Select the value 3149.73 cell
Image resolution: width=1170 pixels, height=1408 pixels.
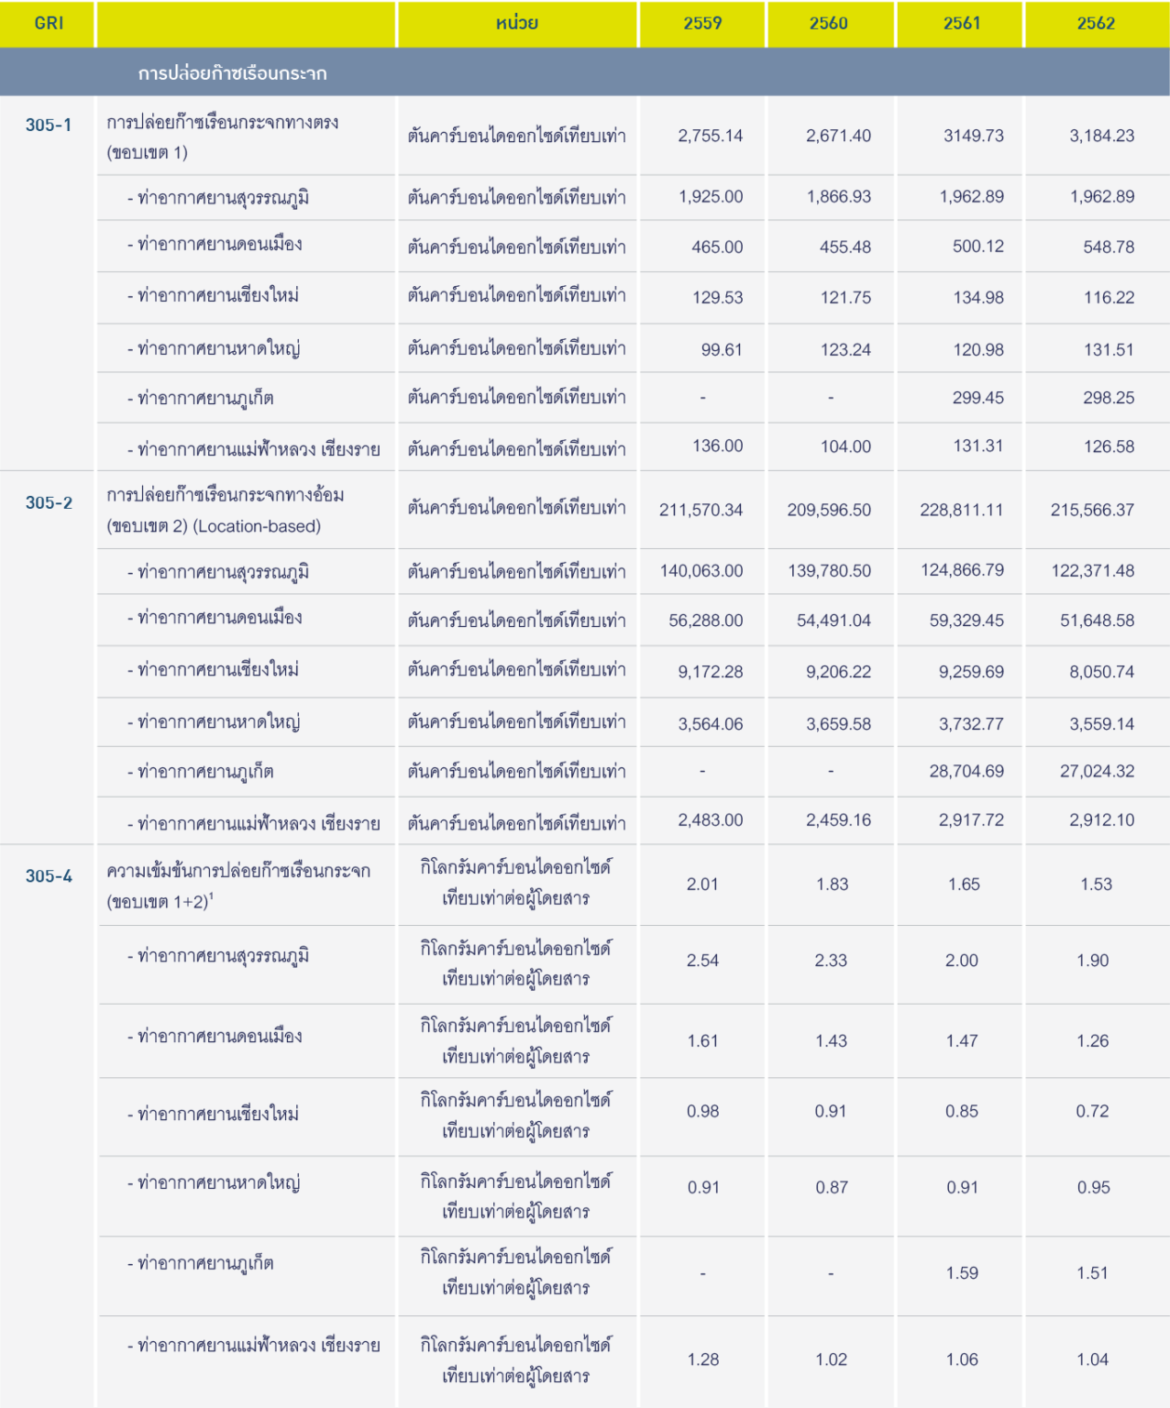973,136
